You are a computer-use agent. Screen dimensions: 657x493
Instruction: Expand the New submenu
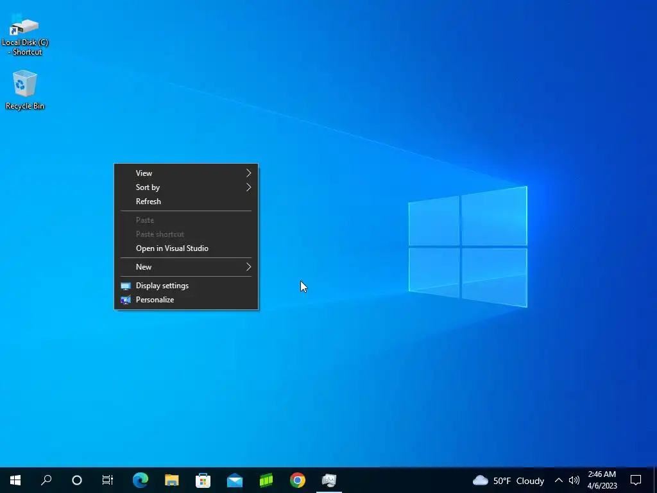(186, 267)
